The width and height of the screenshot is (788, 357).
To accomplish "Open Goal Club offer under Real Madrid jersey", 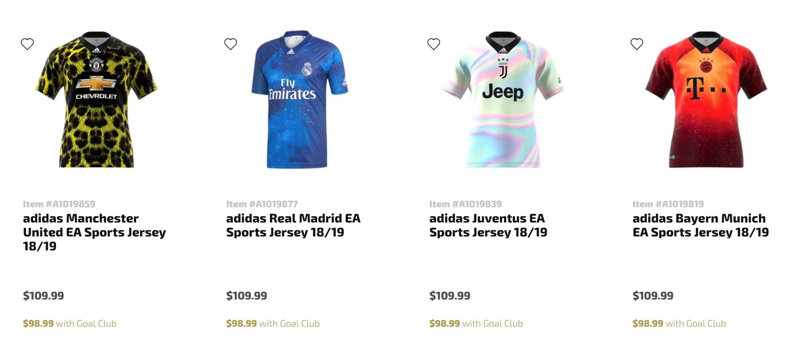I will 273,324.
